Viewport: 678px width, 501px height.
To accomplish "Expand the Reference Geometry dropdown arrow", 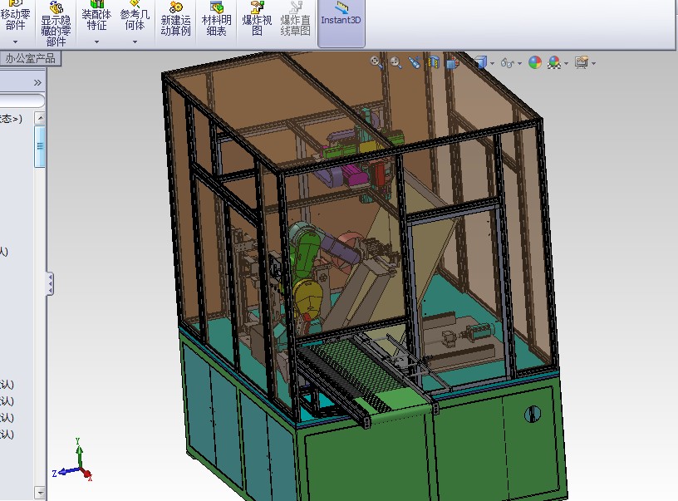I will pyautogui.click(x=135, y=42).
